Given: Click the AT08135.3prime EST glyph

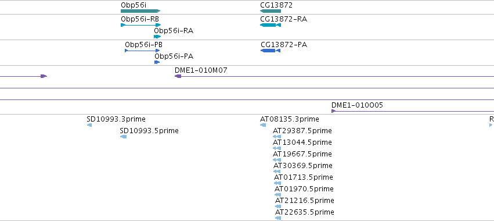Looking at the screenshot, I should click(x=263, y=125).
